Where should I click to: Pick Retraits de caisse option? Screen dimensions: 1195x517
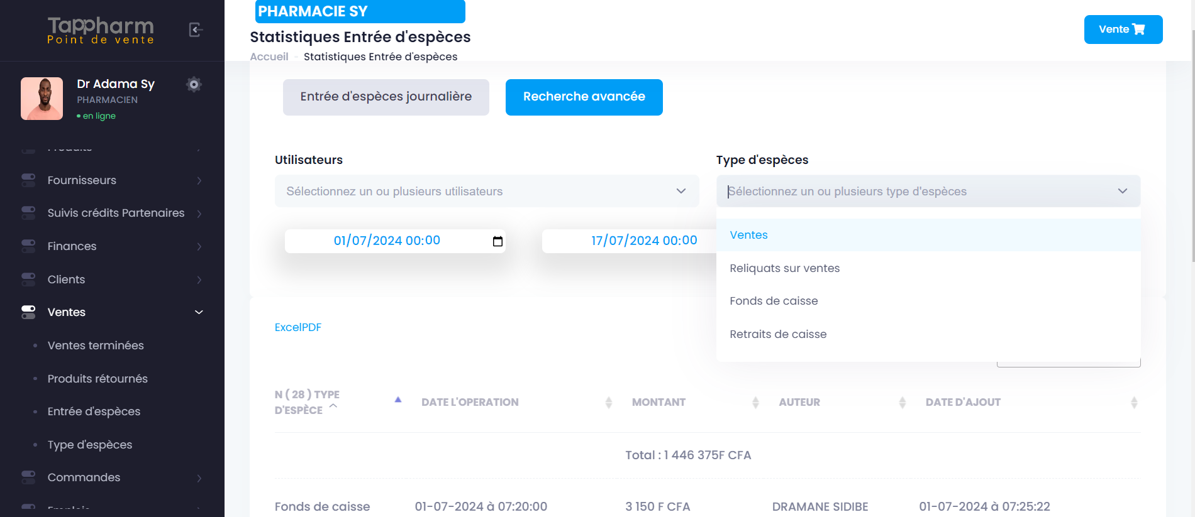coord(778,334)
